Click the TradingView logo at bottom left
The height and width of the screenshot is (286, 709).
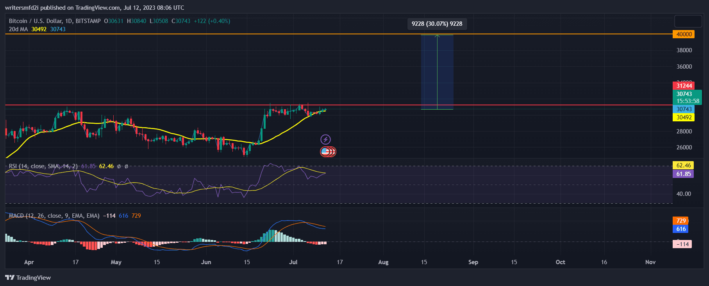coord(28,277)
